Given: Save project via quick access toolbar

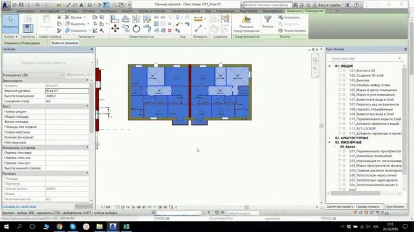Looking at the screenshot, I should (x=21, y=5).
